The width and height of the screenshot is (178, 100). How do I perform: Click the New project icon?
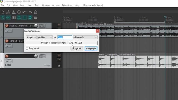click(x=3, y=12)
